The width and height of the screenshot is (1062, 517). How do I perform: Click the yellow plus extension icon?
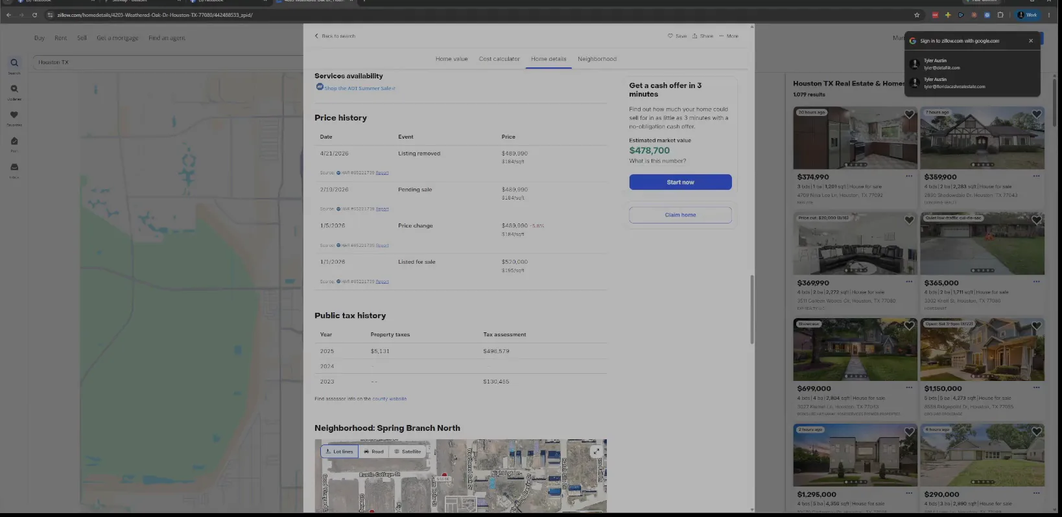948,15
